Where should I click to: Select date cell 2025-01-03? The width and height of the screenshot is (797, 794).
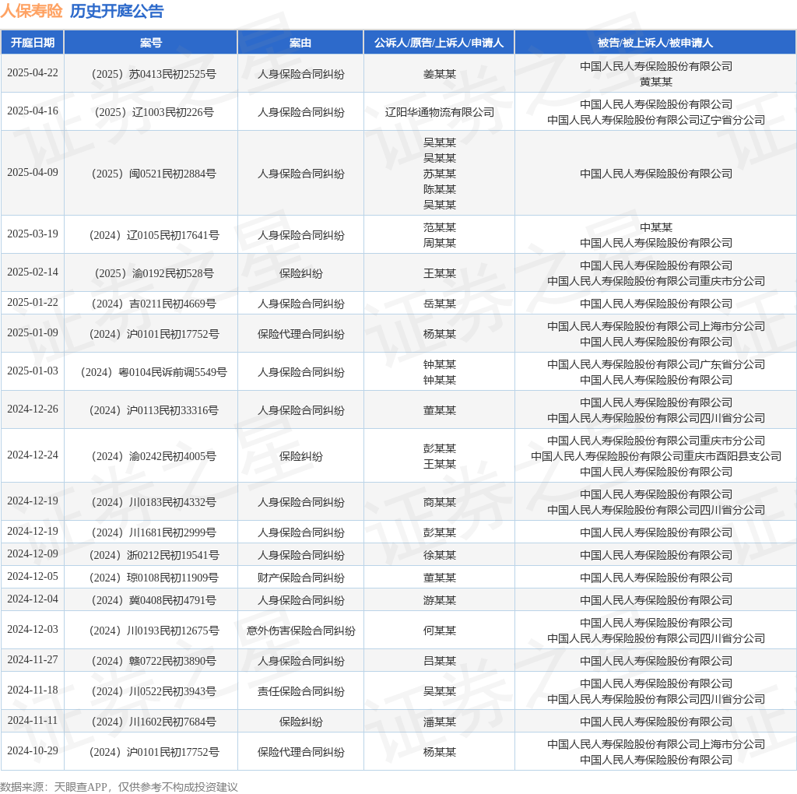(33, 371)
